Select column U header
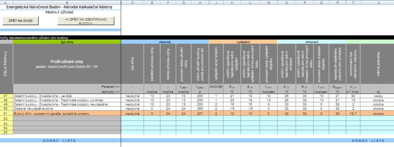 [377, 3]
